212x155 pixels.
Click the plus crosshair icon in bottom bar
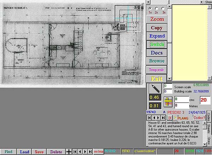pyautogui.click(x=69, y=152)
